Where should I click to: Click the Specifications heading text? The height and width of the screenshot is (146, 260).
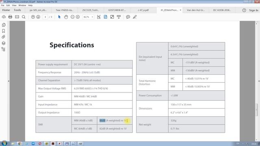72,45
